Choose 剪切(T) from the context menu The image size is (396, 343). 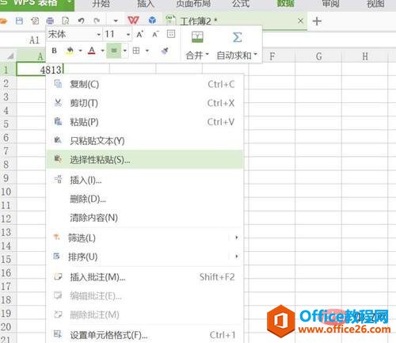coord(144,103)
